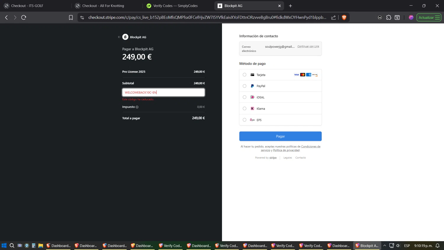Click the PayPal logo icon
This screenshot has width=444, height=250.
(x=252, y=86)
